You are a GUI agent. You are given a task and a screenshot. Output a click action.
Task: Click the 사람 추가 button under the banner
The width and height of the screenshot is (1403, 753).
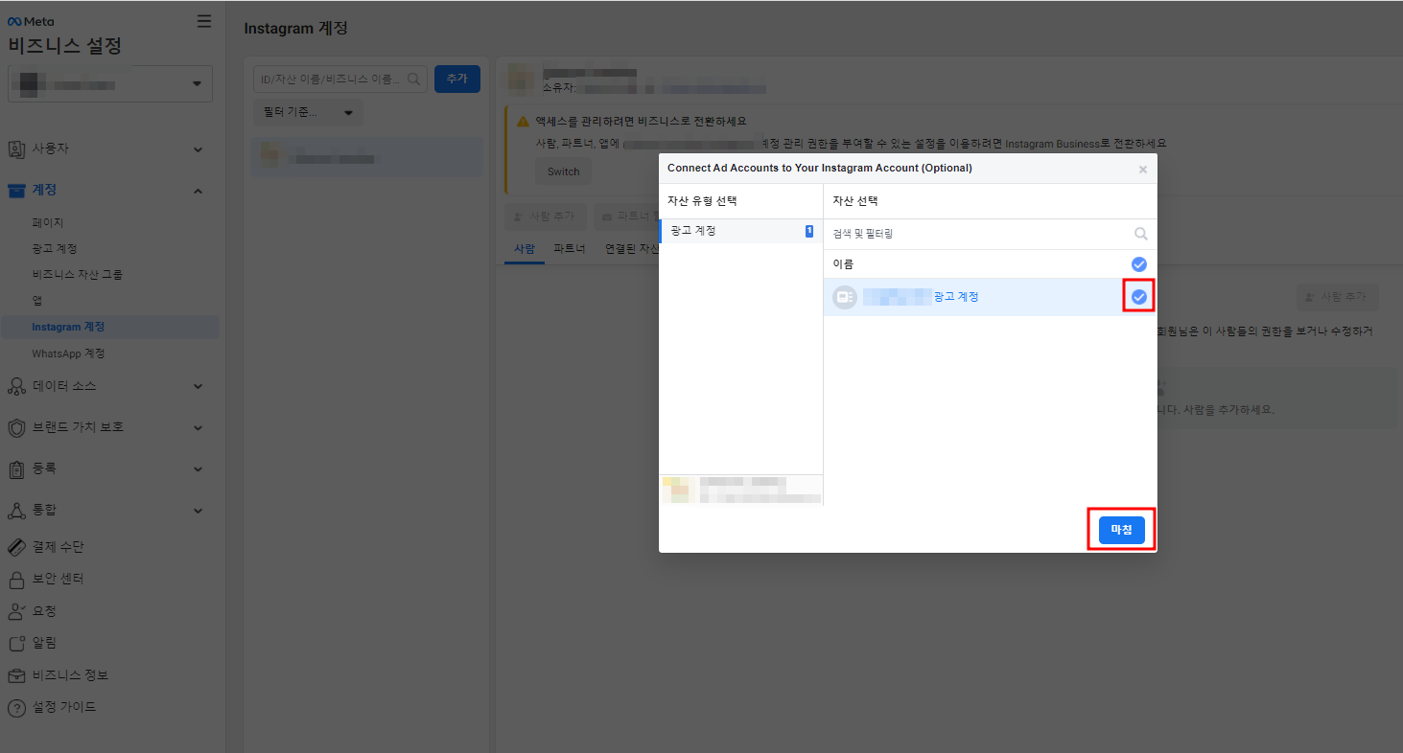tap(544, 217)
